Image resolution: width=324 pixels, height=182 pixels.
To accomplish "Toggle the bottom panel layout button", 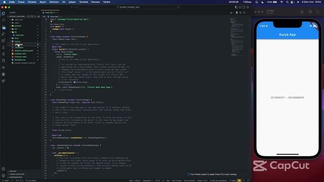I will (x=240, y=7).
